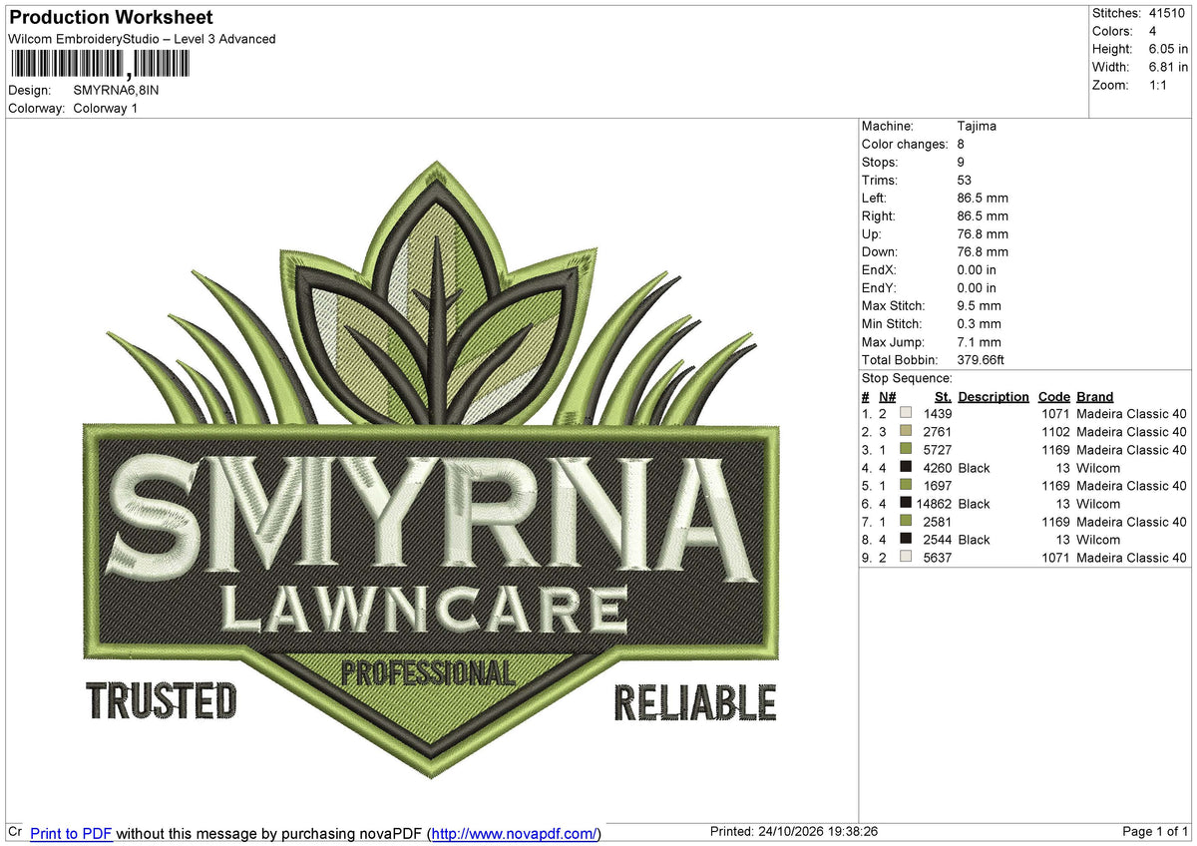Open the http://www.novapdf.com/ link
The width and height of the screenshot is (1197, 846).
click(x=515, y=833)
